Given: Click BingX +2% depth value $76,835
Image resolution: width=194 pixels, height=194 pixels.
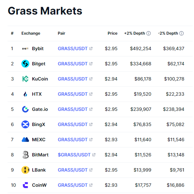Looking at the screenshot, I should point(142,124).
